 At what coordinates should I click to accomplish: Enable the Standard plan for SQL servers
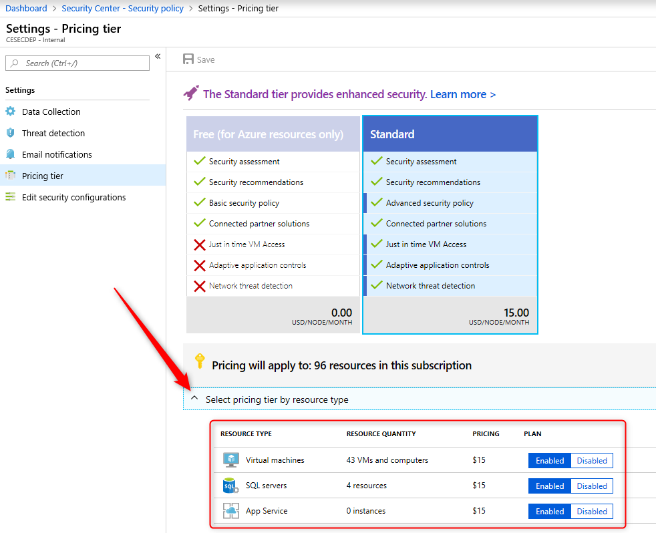coord(550,486)
